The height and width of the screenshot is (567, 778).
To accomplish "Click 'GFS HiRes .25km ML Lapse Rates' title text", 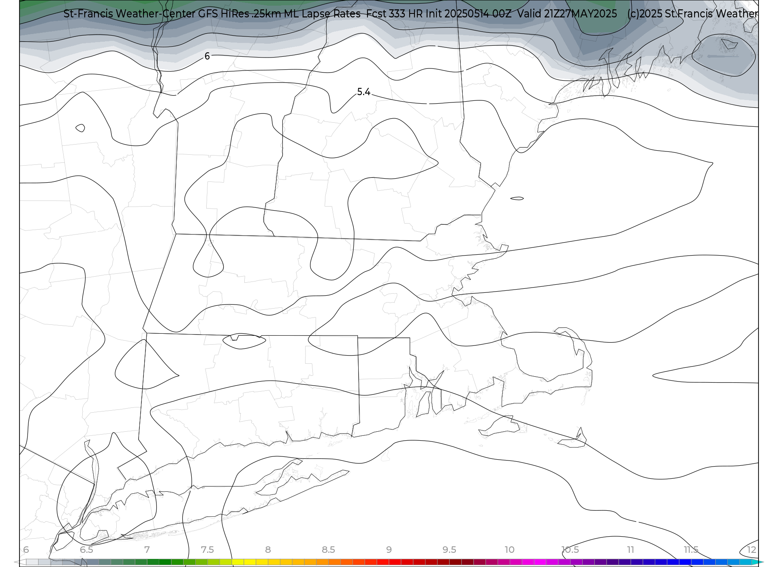I will [279, 14].
